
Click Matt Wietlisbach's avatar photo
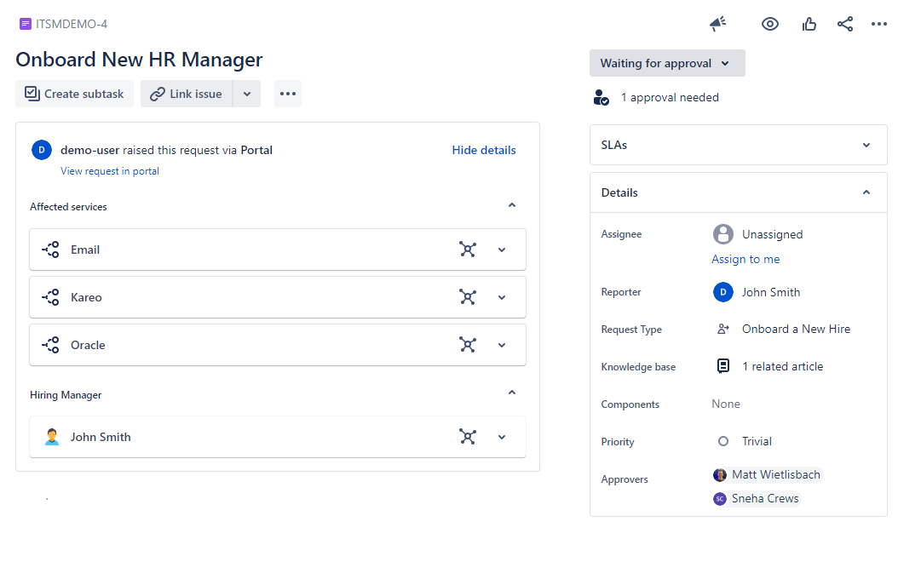pos(720,475)
